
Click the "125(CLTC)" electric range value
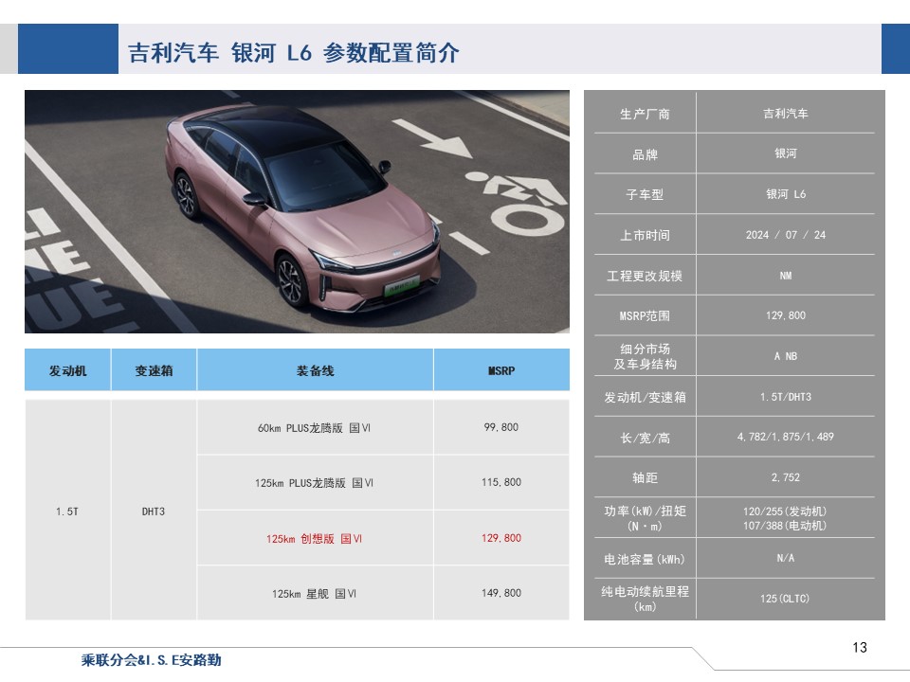[x=785, y=599]
